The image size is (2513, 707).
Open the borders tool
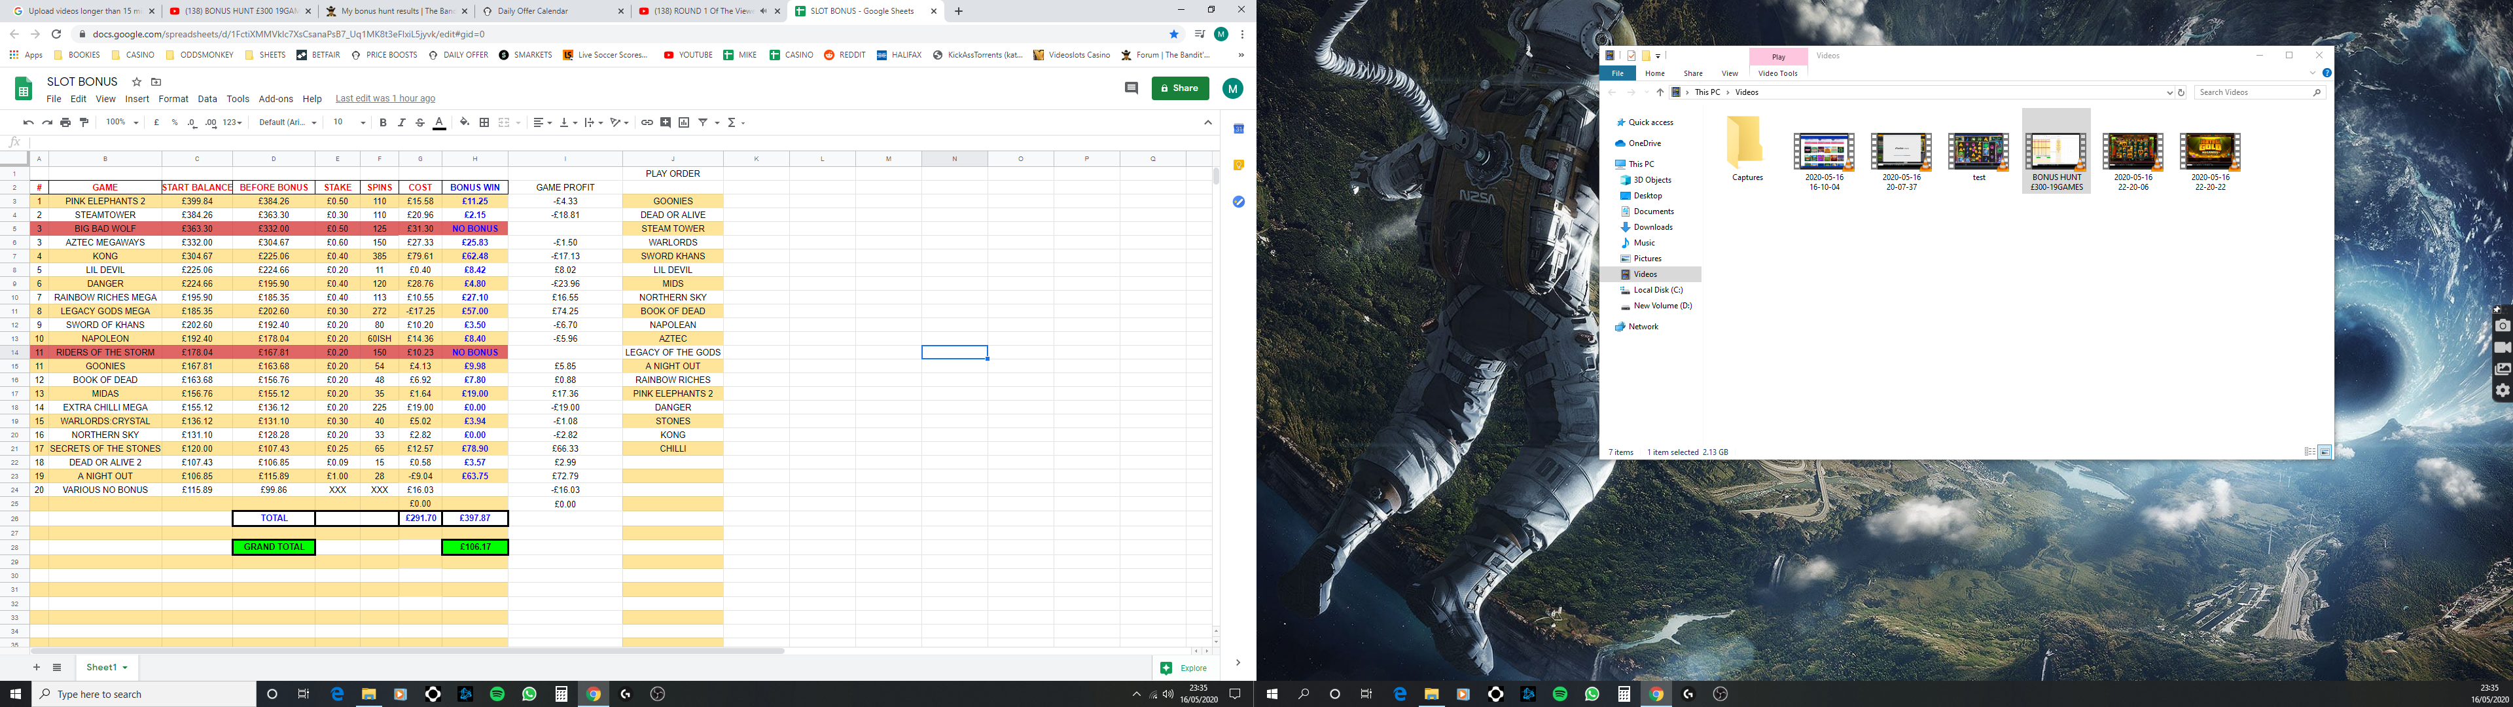484,123
